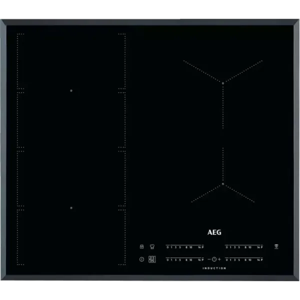Set the top-left slider to level 5
The height and width of the screenshot is (300, 300).
179,247
